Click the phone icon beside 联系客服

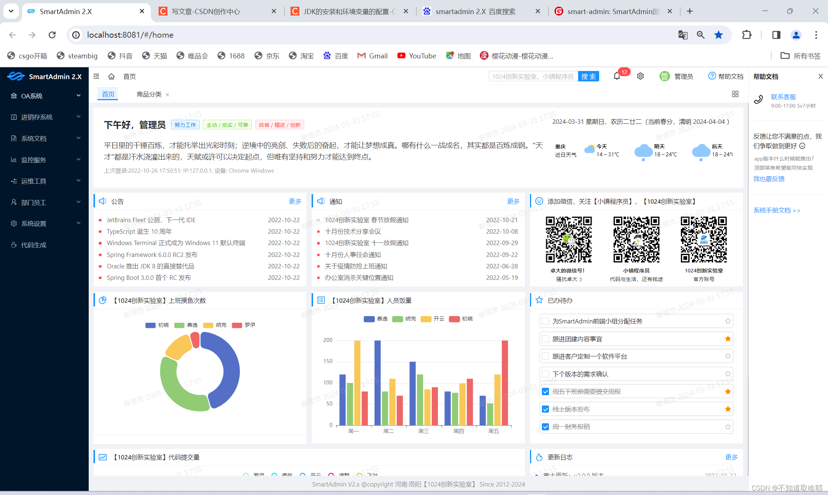pos(759,99)
